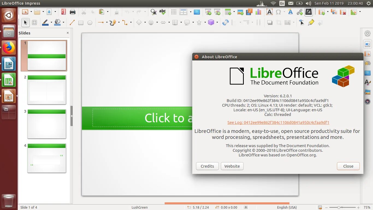The image size is (373, 210).
Task: Open the Line Color dropdown arrow
Action: tap(51, 23)
